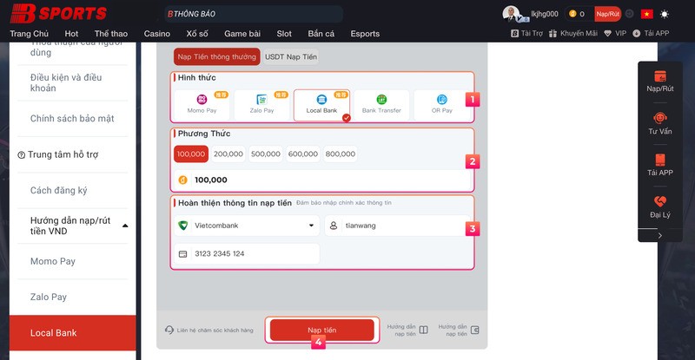This screenshot has width=695, height=360.
Task: Click the user profile avatar
Action: coord(511,13)
